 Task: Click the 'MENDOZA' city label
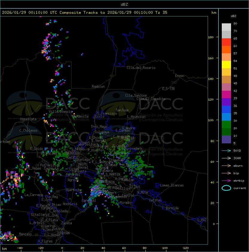tap(73, 153)
